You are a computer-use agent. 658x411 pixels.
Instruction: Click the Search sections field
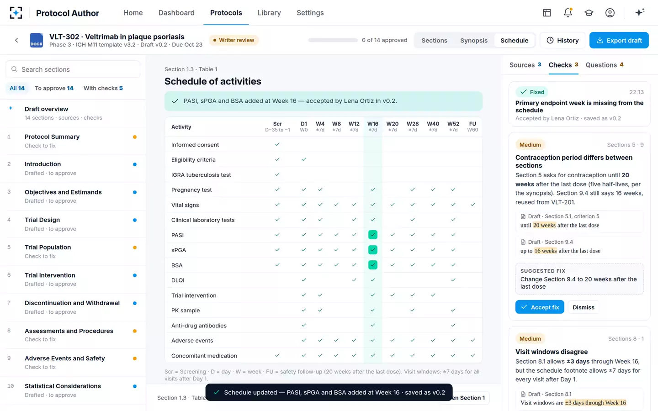(x=73, y=69)
